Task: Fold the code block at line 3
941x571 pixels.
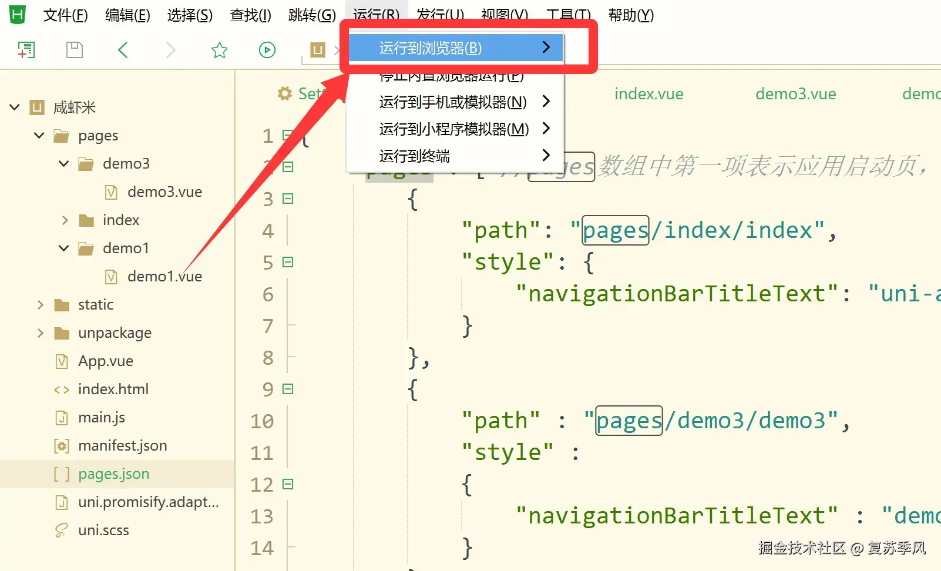Action: pyautogui.click(x=288, y=199)
